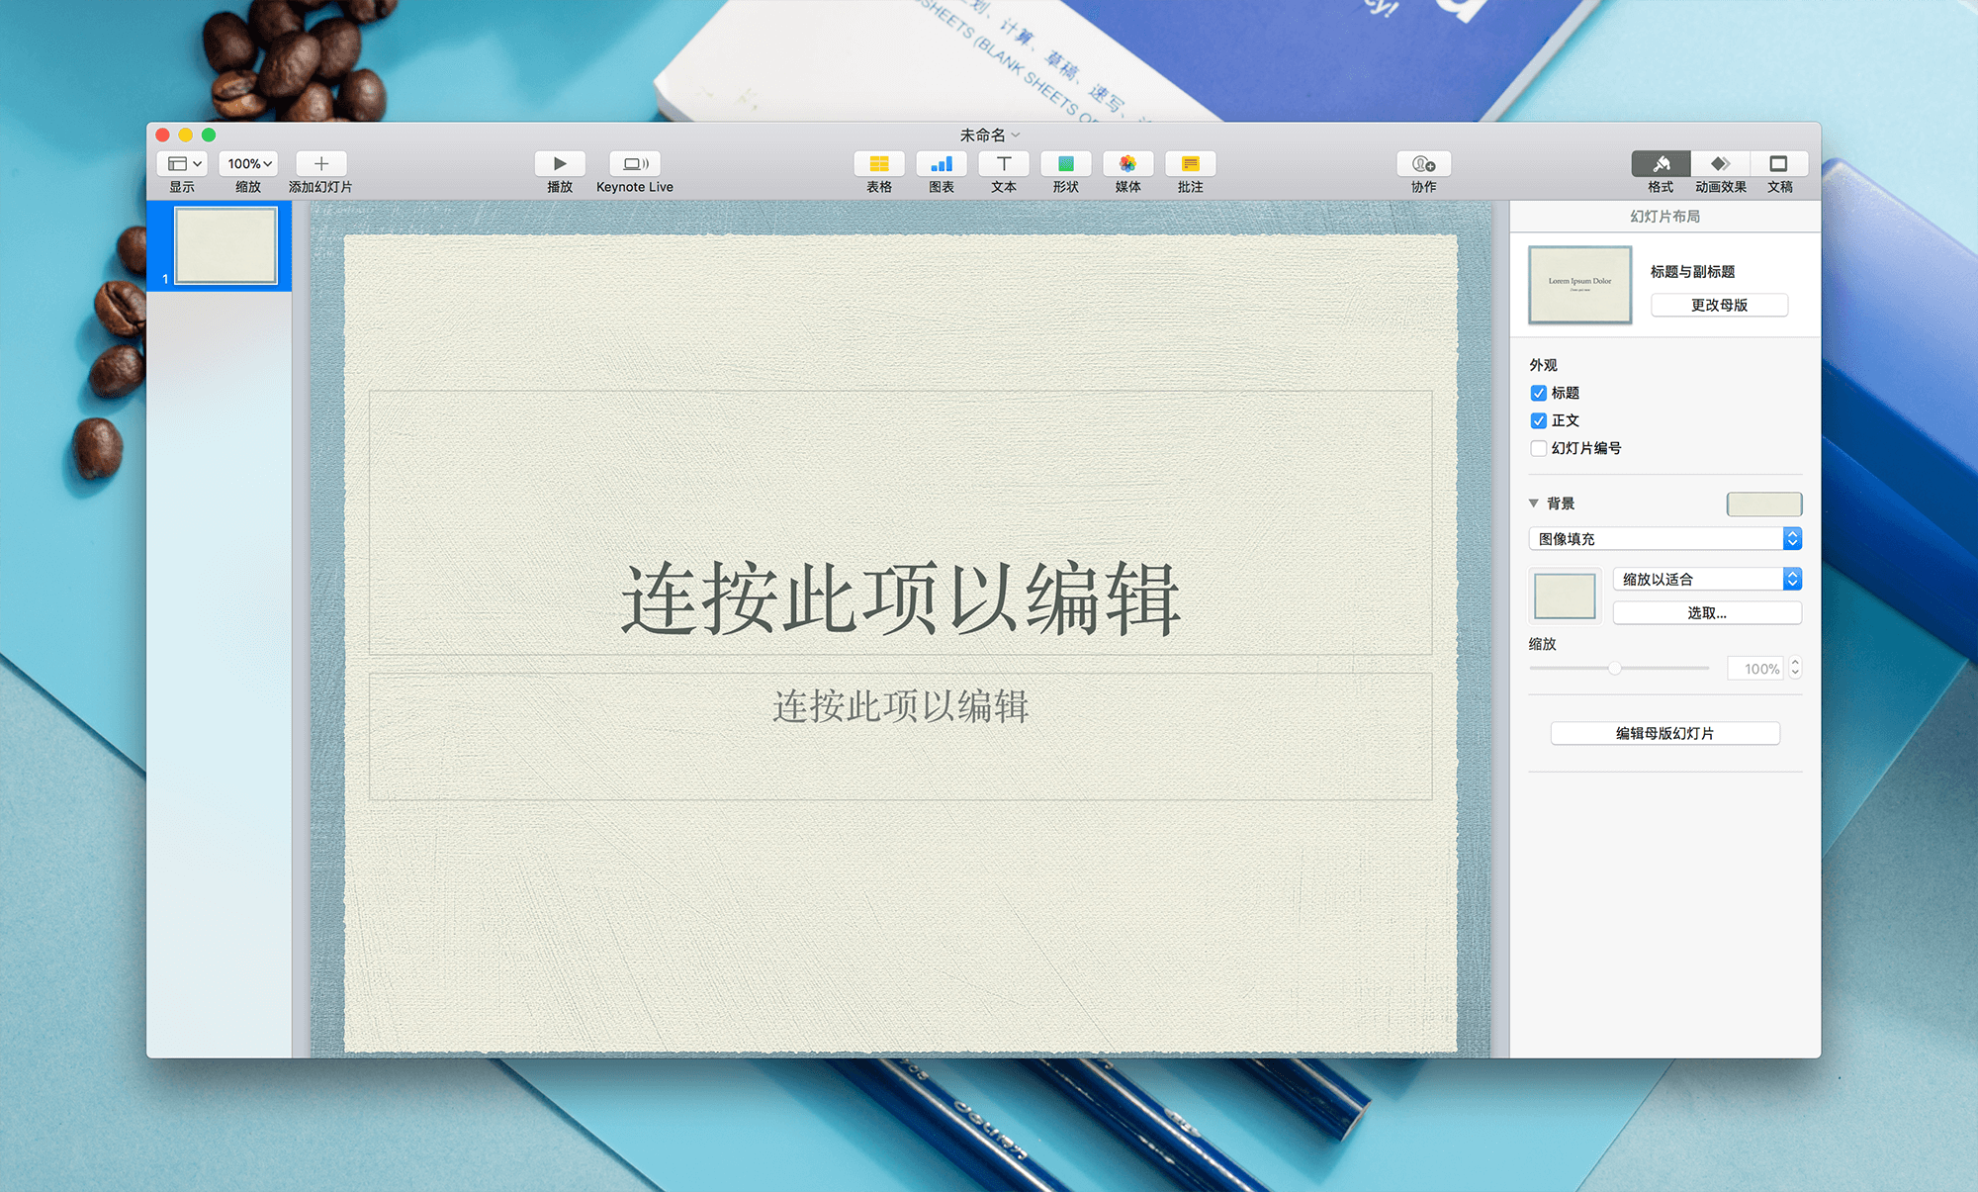This screenshot has width=1978, height=1192.
Task: Click the slide subtitle placeholder text
Action: [900, 707]
